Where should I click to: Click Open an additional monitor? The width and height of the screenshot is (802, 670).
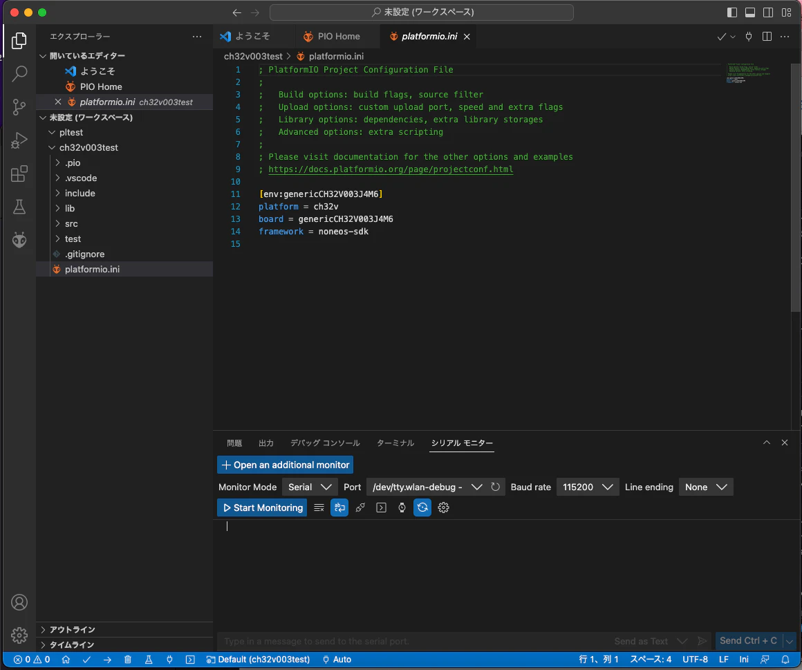(286, 465)
